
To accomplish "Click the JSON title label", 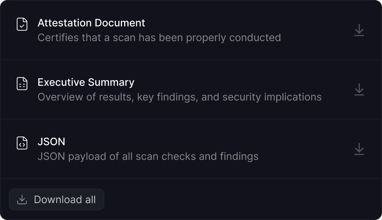I will click(51, 142).
